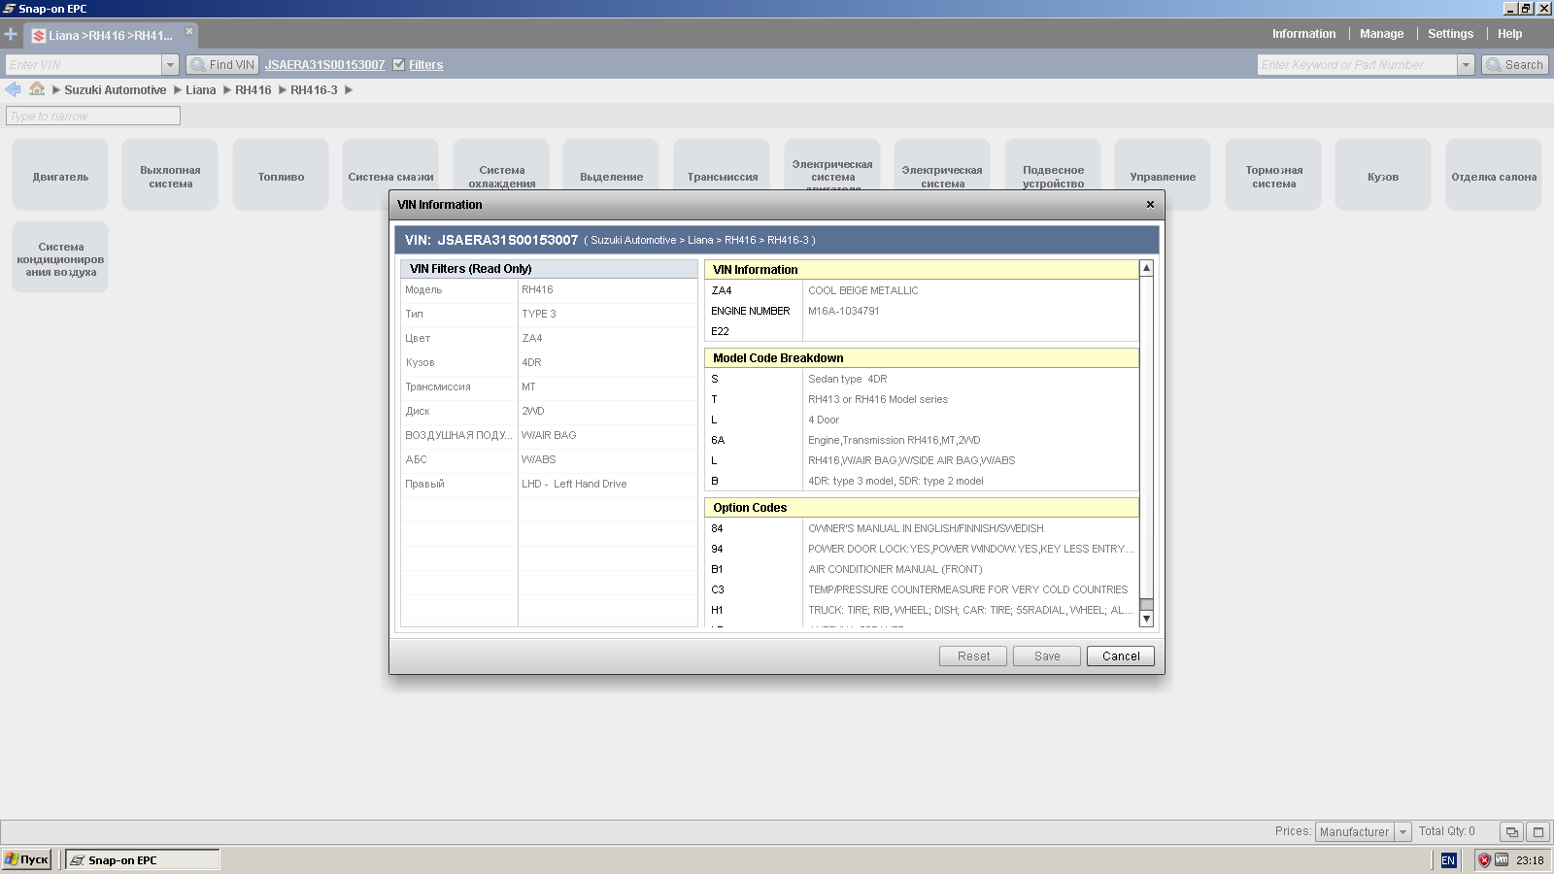Open the Help menu

[1509, 34]
